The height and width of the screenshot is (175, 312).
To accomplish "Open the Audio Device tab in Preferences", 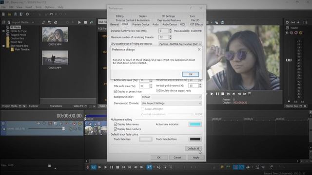I will point(170,24).
